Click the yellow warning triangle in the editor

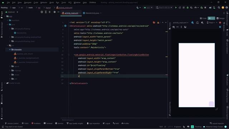pos(158,23)
